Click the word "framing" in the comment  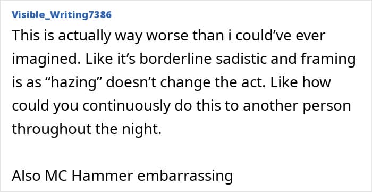(329, 60)
